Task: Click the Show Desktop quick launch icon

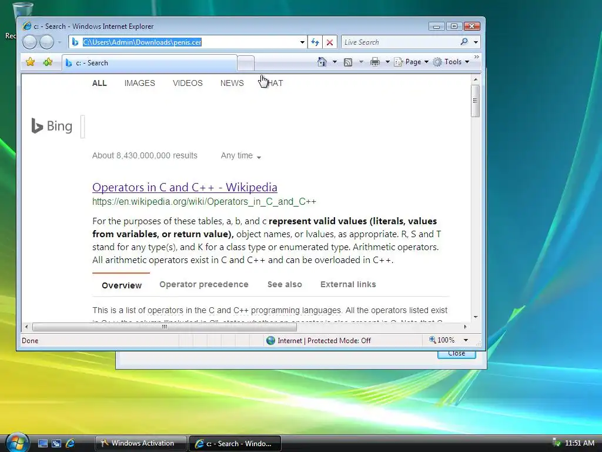Action: [x=42, y=443]
